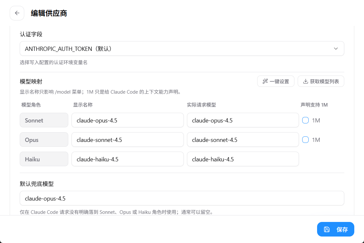Viewport: 364px width, 243px height.
Task: Open the ANTHROPIC_AUTH_TOKEN auth field dropdown
Action: (x=182, y=49)
